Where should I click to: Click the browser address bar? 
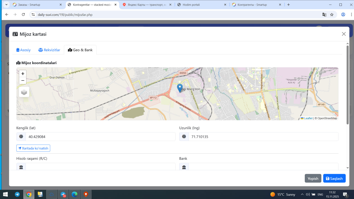177,15
